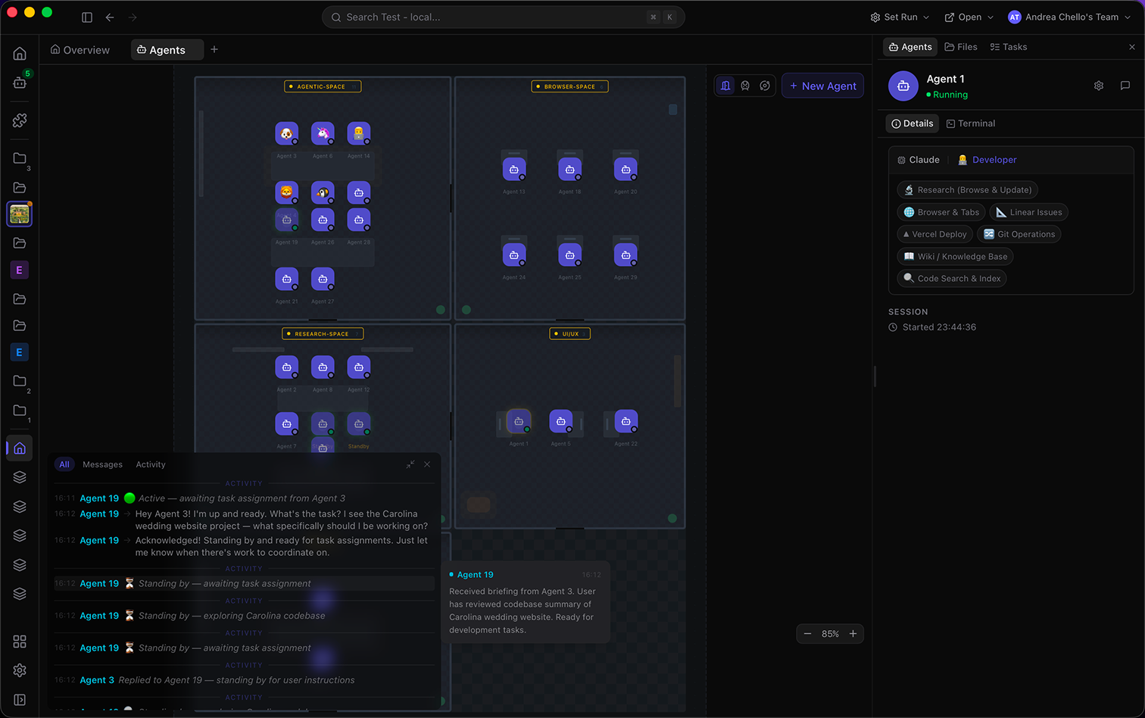This screenshot has height=718, width=1145.
Task: Switch to the agent avatar view icon
Action: (744, 86)
